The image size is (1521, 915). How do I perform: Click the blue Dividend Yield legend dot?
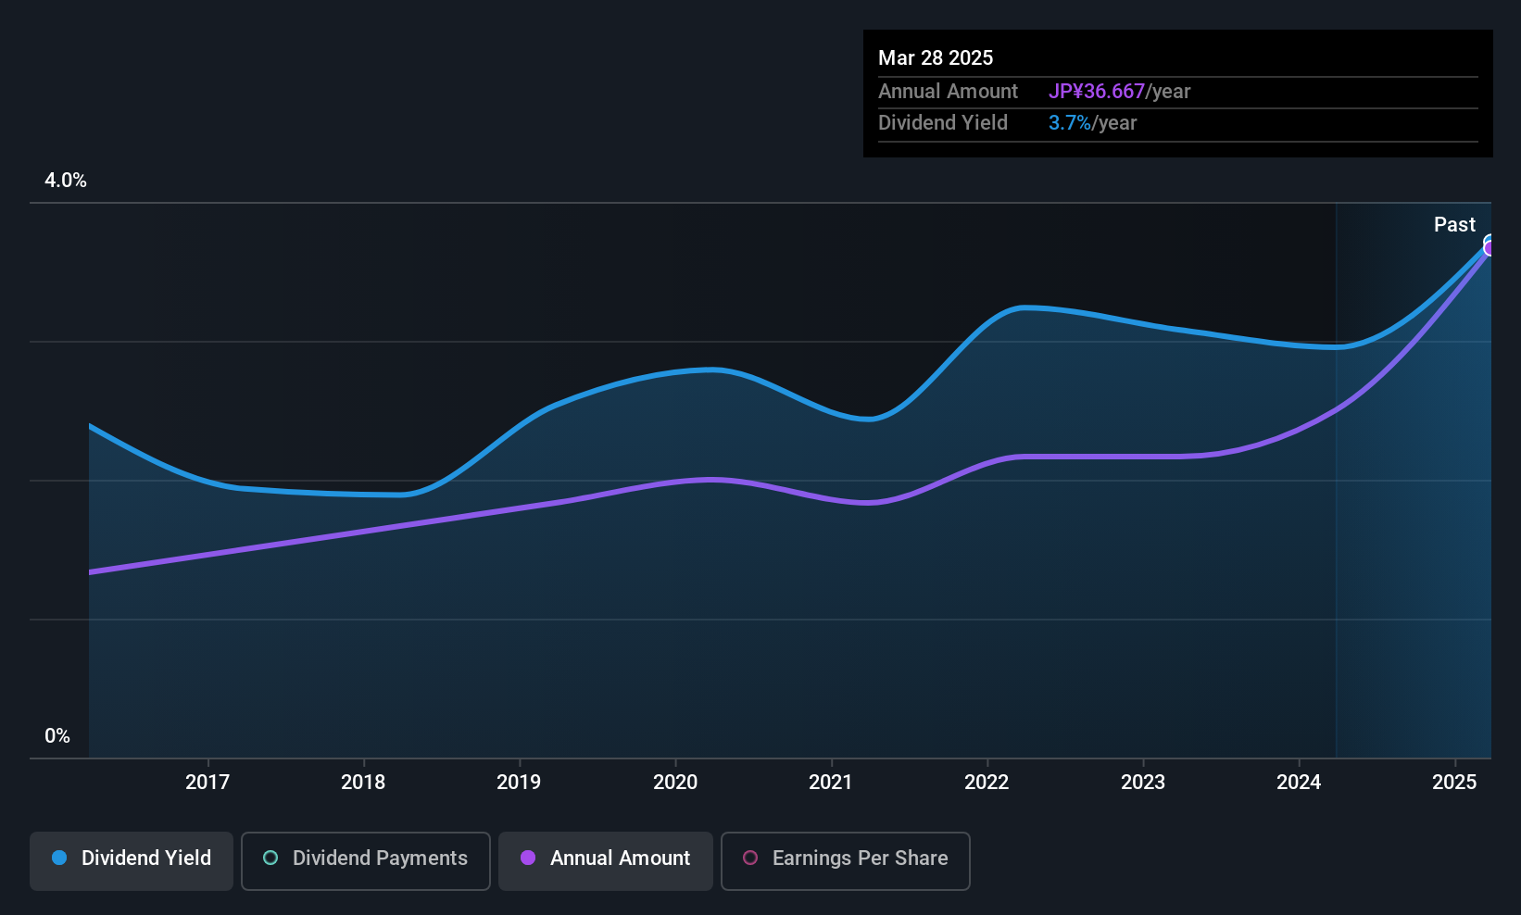click(x=59, y=858)
